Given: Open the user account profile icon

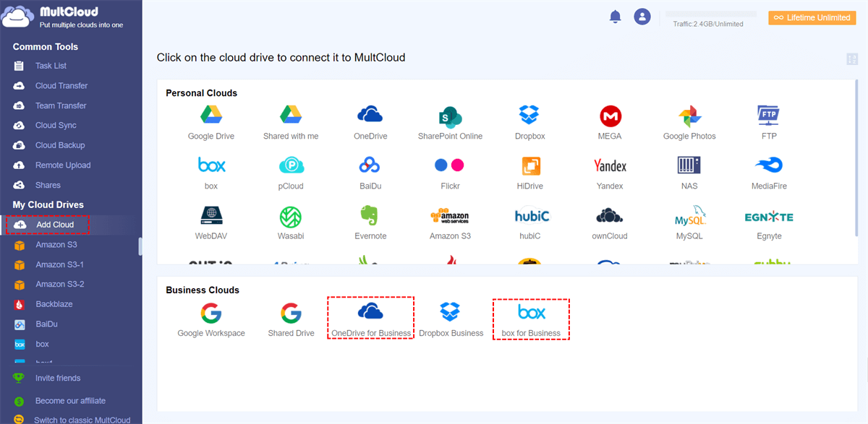Looking at the screenshot, I should [642, 17].
